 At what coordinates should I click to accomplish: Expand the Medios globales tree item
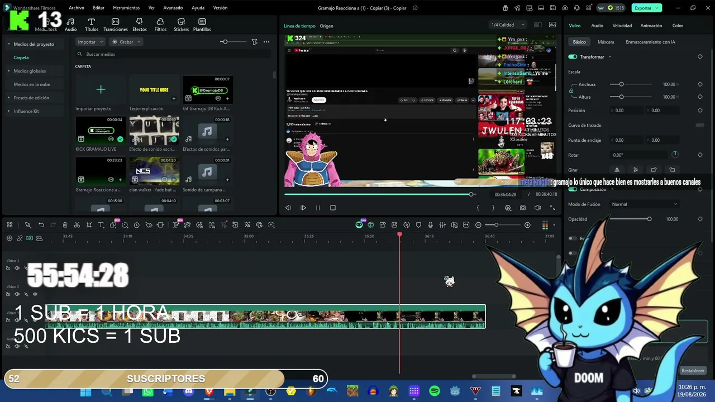pyautogui.click(x=9, y=71)
